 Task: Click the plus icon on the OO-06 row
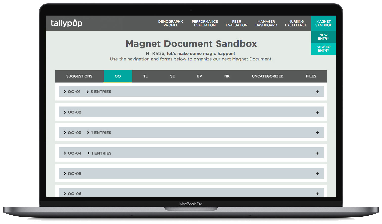click(x=317, y=194)
